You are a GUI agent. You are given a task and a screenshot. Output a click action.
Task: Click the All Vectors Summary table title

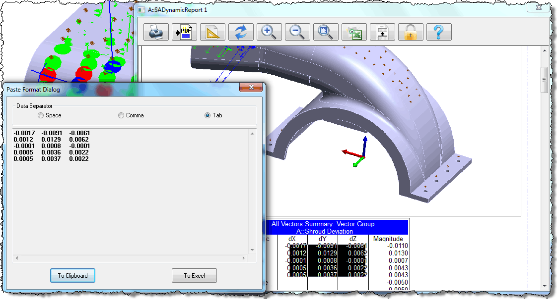pyautogui.click(x=323, y=227)
